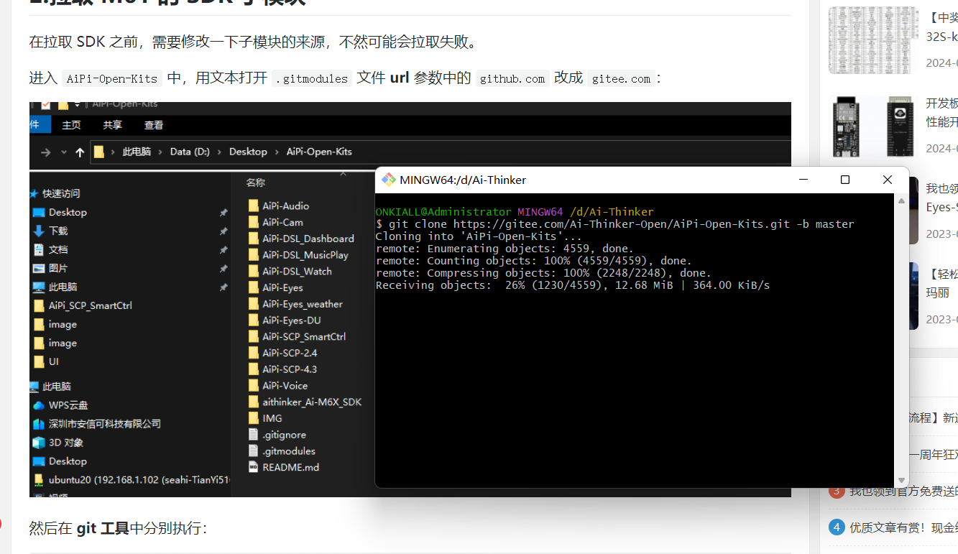Click the WPS云盘 cloud icon

39,405
